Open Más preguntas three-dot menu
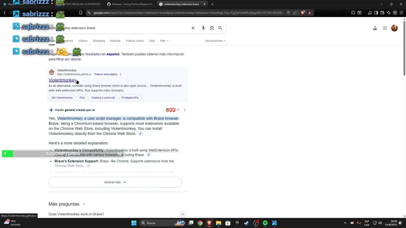Image resolution: width=406 pixels, height=228 pixels. [84, 204]
